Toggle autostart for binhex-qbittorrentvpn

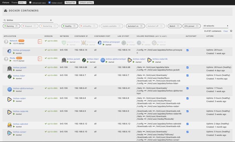(187, 88)
